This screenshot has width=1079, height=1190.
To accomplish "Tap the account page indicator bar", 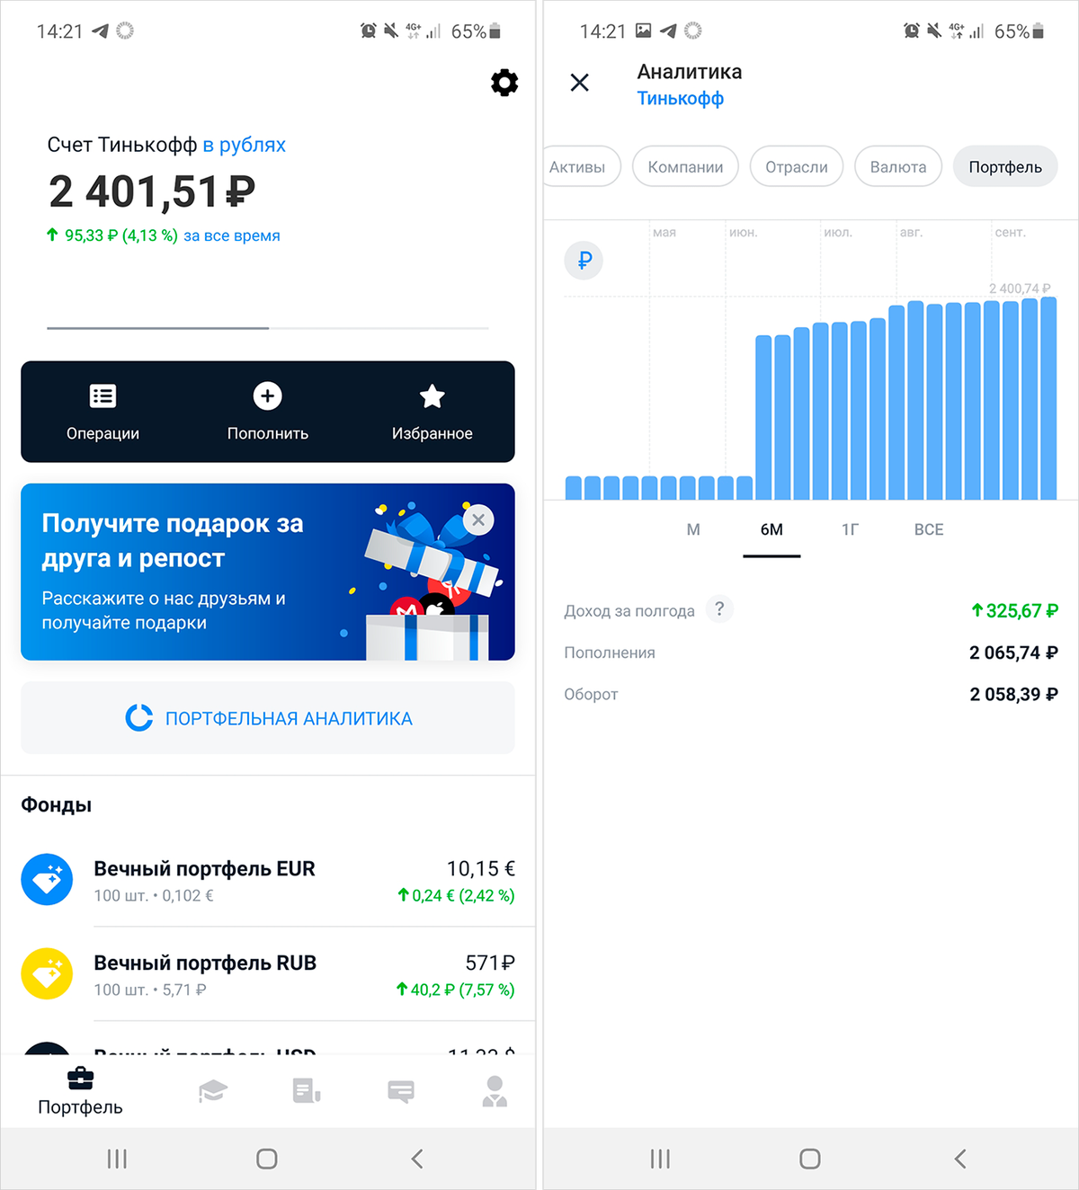I will [x=268, y=328].
